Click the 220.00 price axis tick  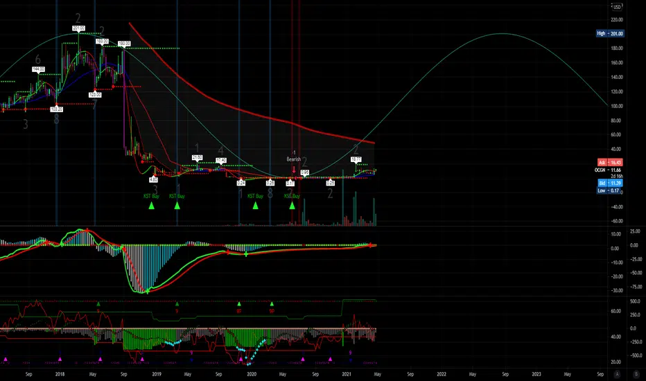pyautogui.click(x=617, y=19)
